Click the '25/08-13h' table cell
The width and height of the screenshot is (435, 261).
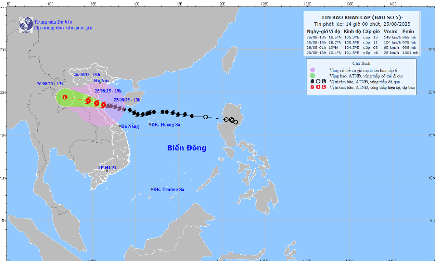316,37
